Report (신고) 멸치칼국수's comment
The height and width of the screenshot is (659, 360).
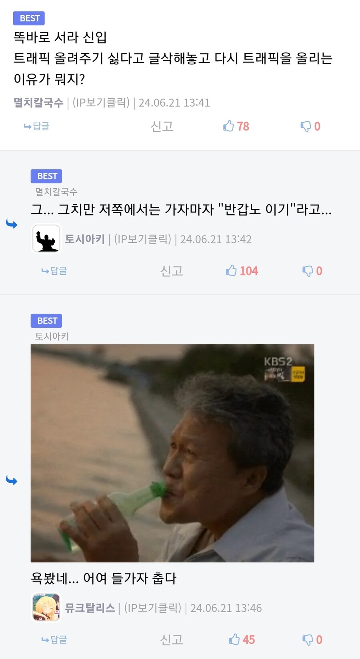(x=162, y=126)
